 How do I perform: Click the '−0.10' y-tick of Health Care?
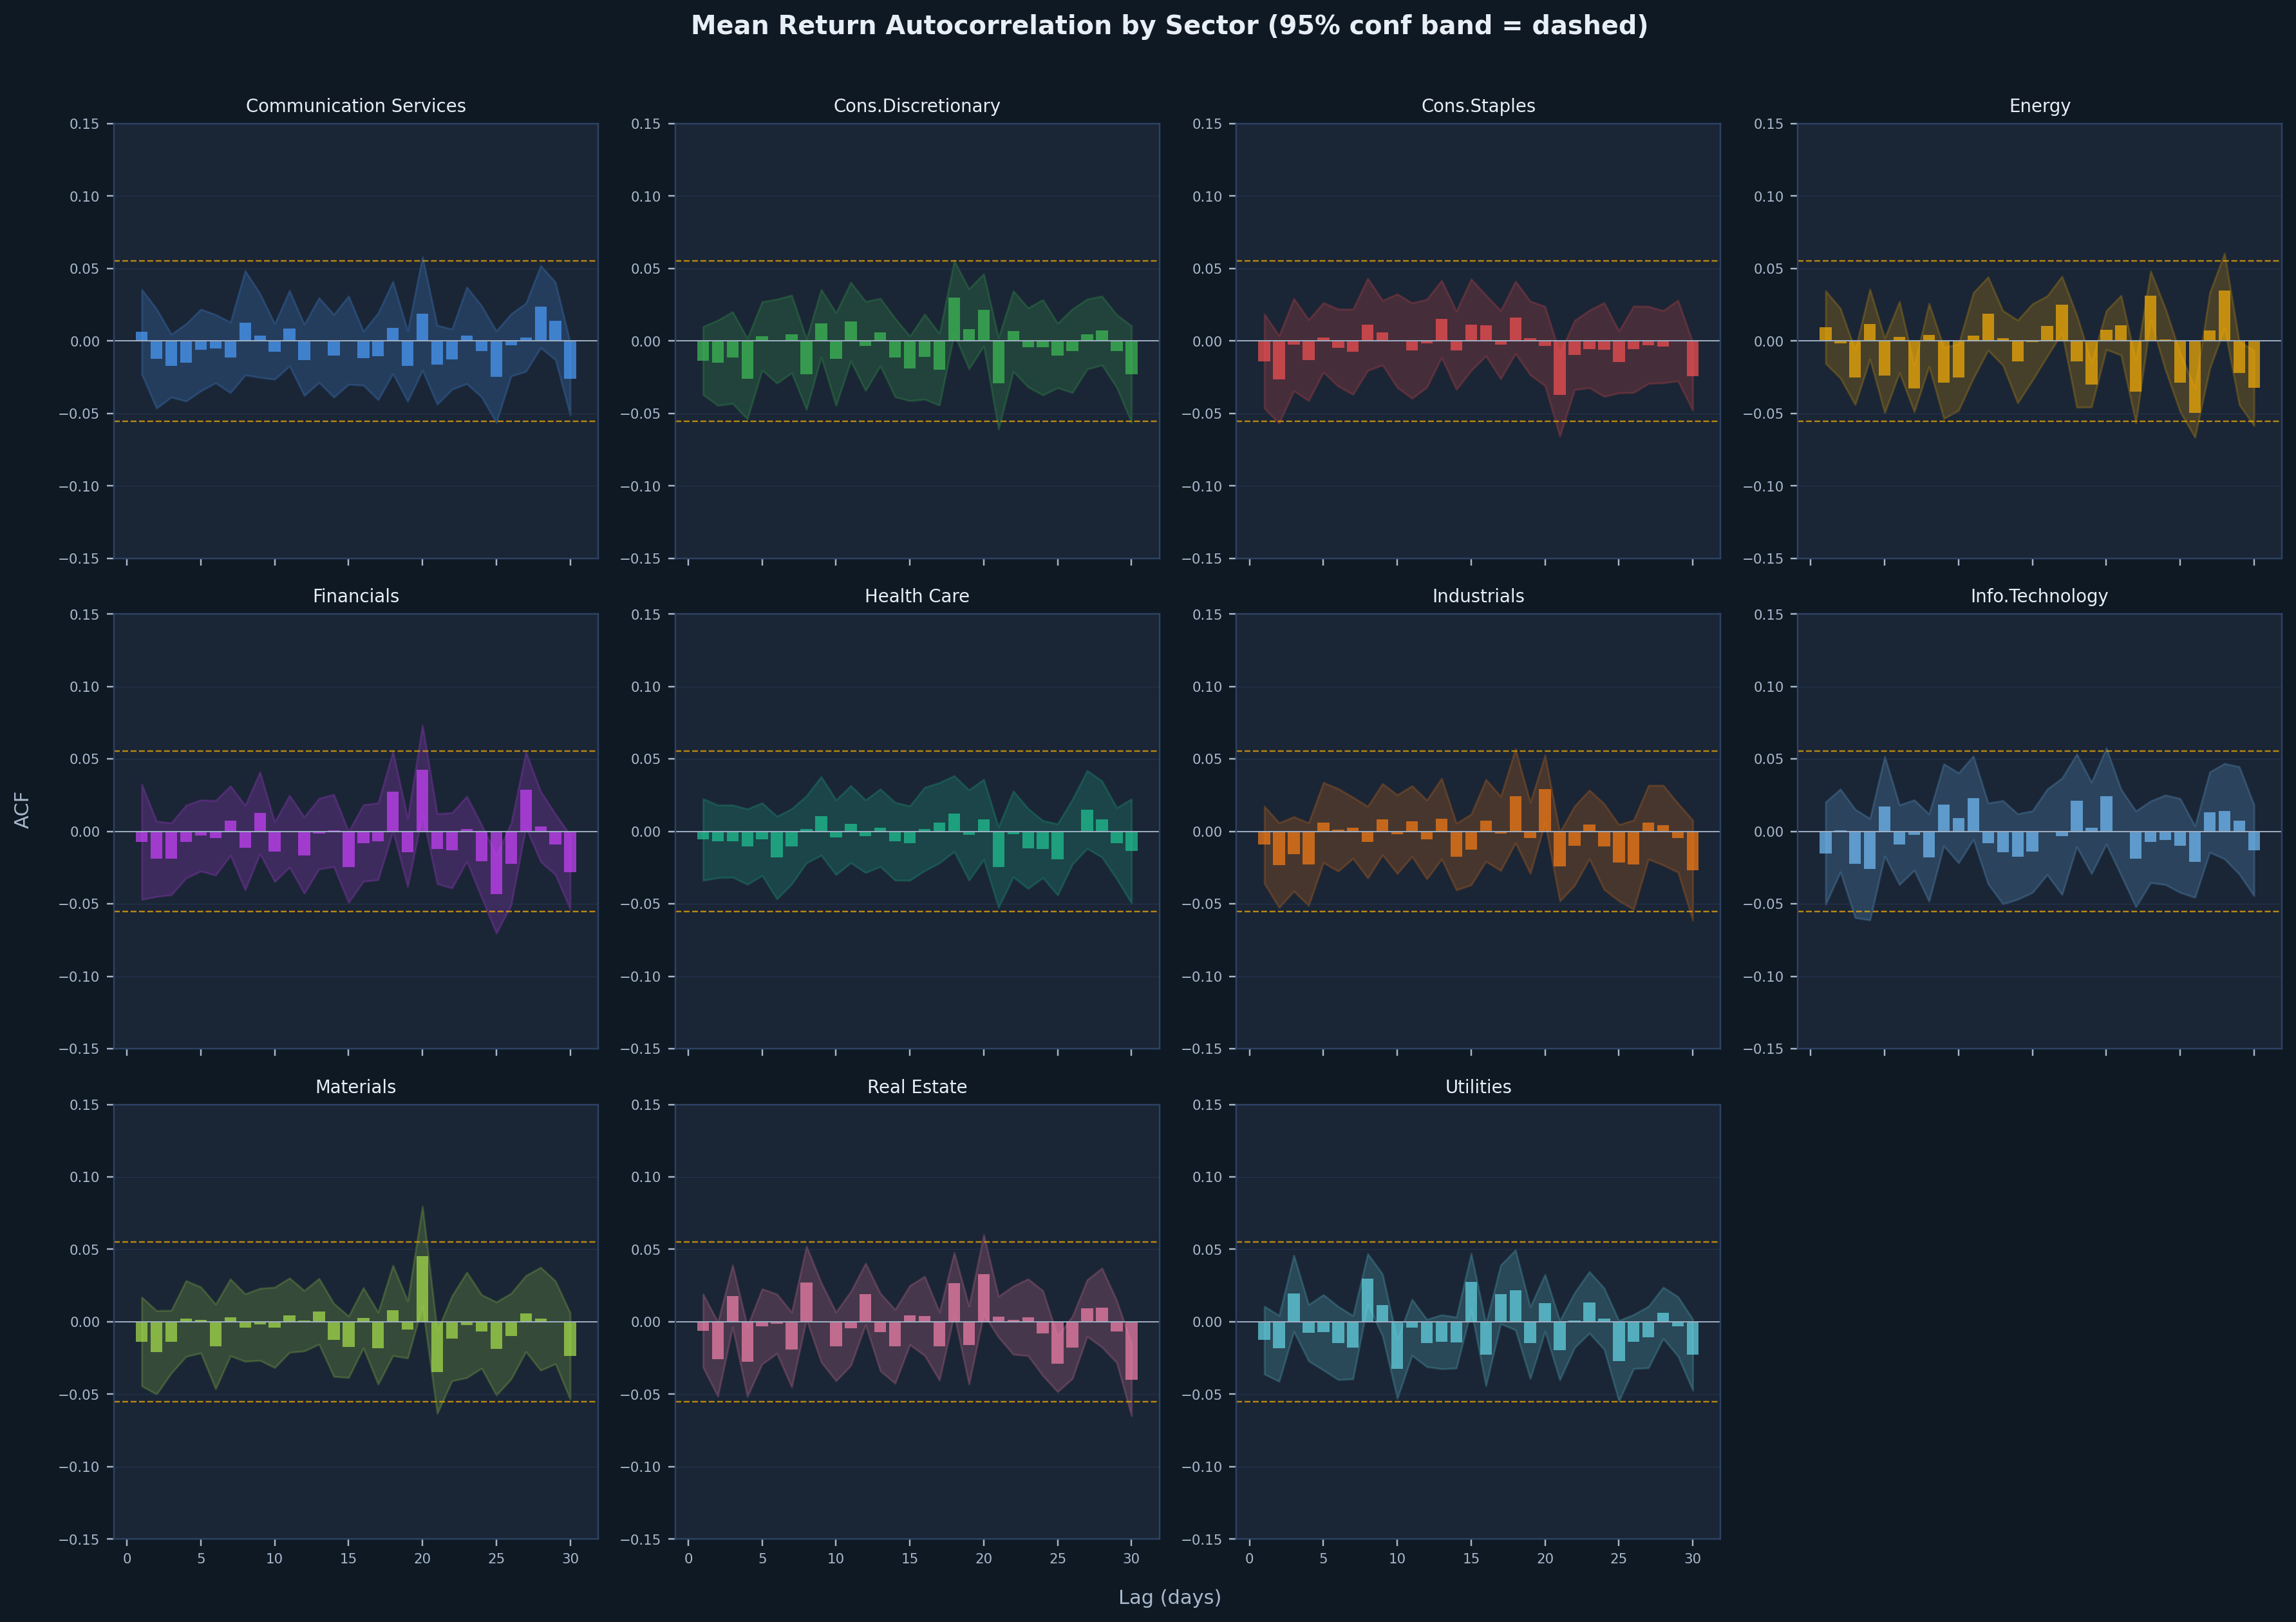pos(640,977)
